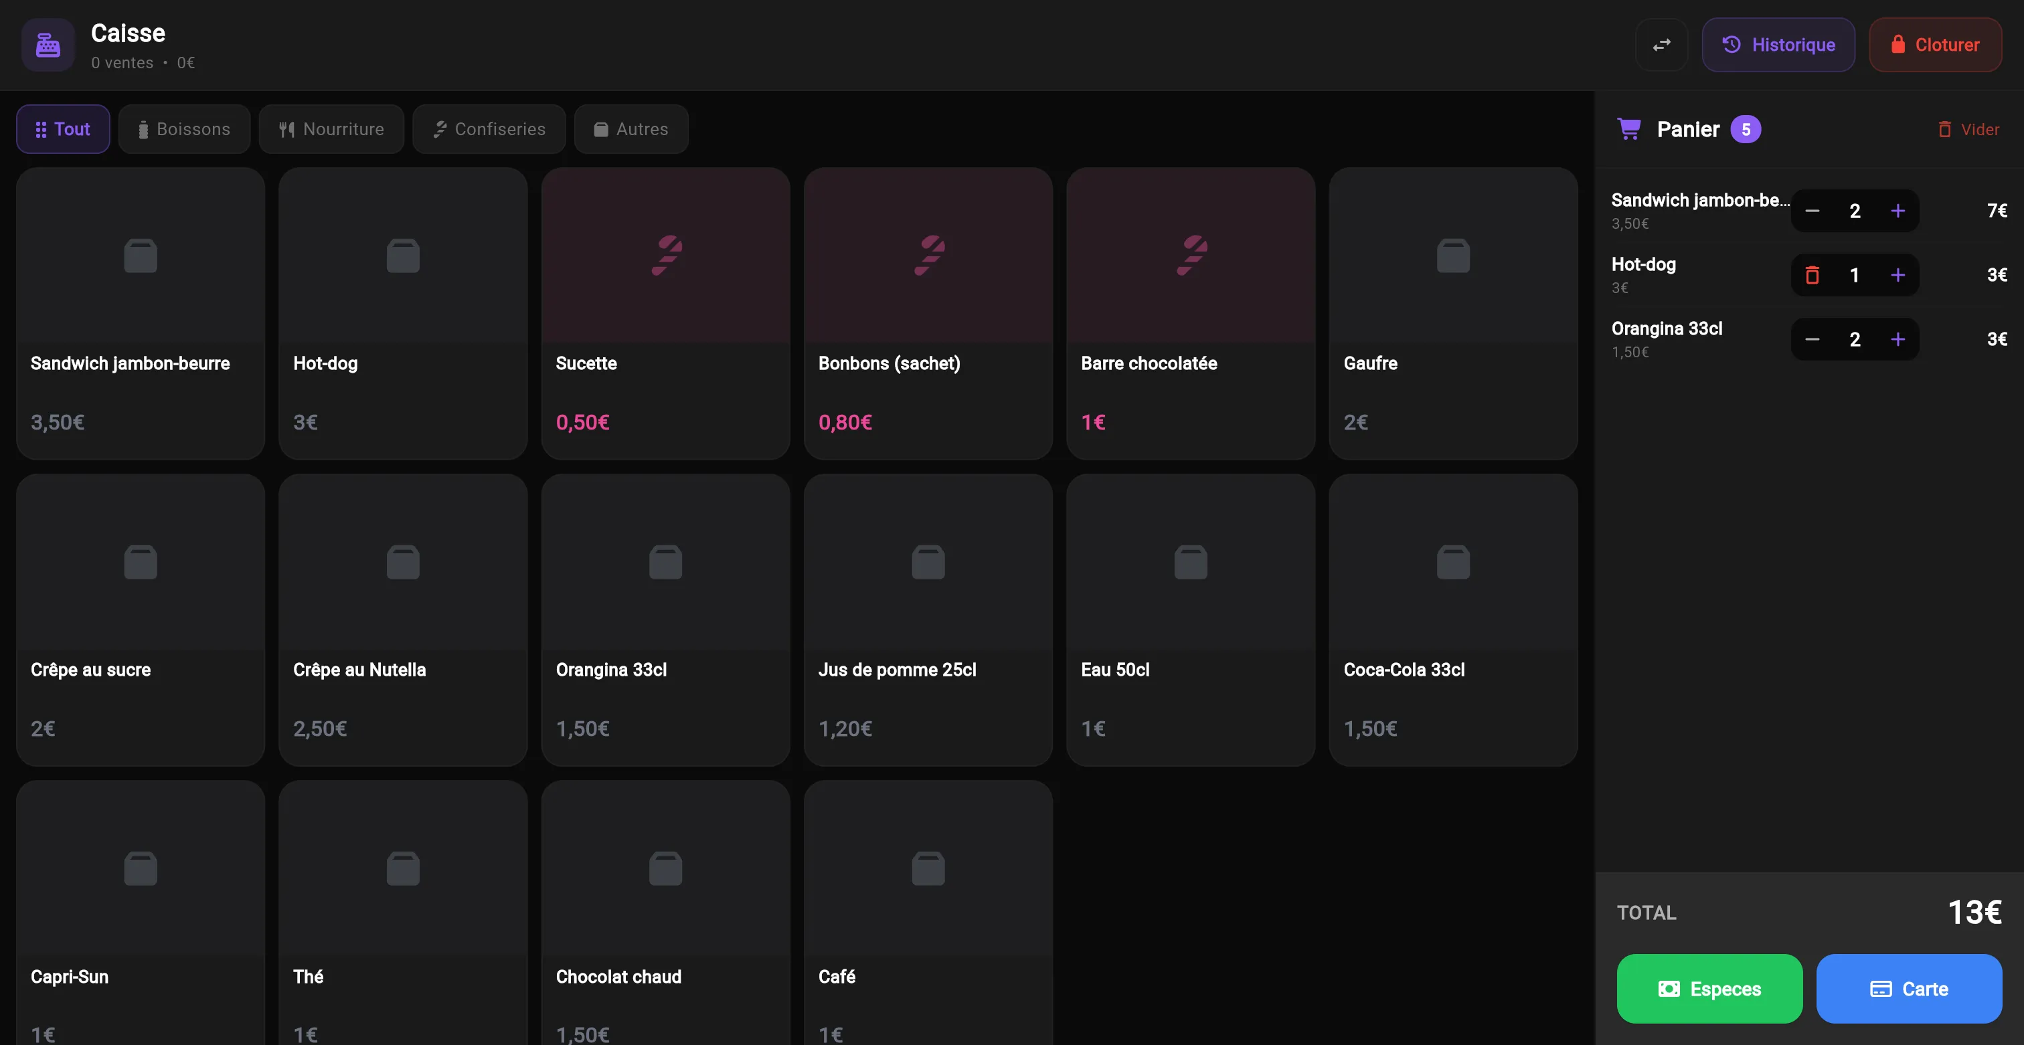Image resolution: width=2024 pixels, height=1045 pixels.
Task: Decrease Sandwich jambon-beurre quantity with minus
Action: pyautogui.click(x=1812, y=211)
